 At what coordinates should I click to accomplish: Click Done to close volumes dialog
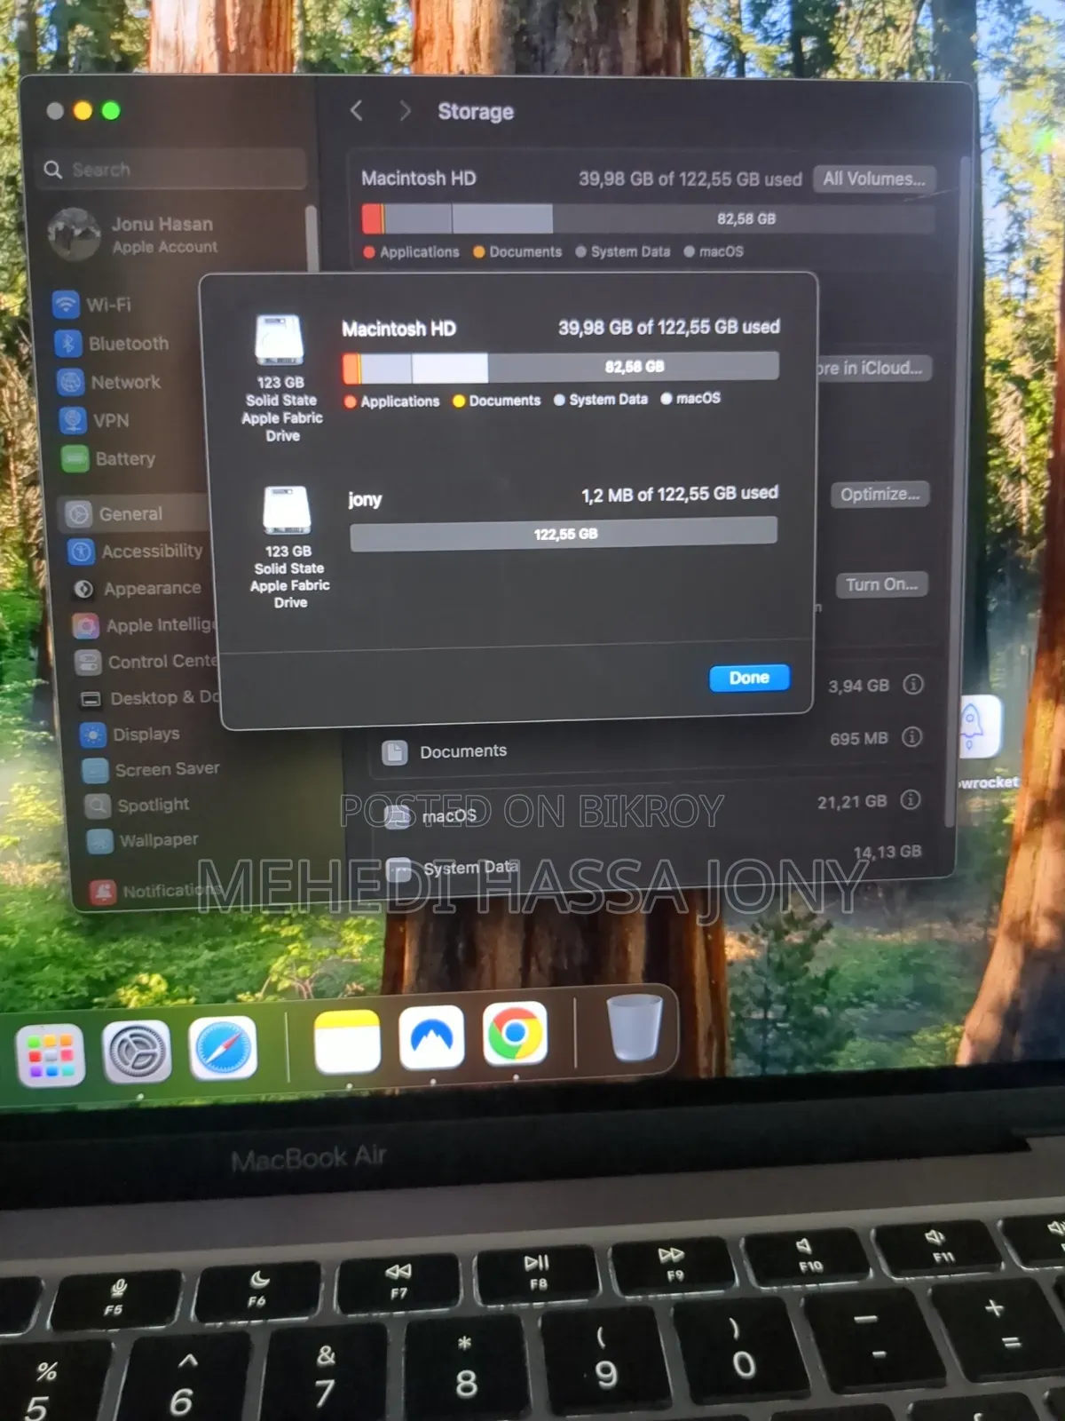point(749,678)
